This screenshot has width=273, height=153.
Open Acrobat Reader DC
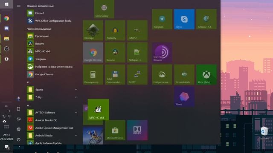coord(52,120)
